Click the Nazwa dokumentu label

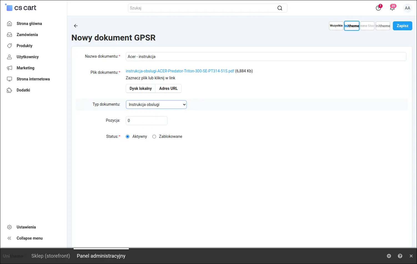103,56
